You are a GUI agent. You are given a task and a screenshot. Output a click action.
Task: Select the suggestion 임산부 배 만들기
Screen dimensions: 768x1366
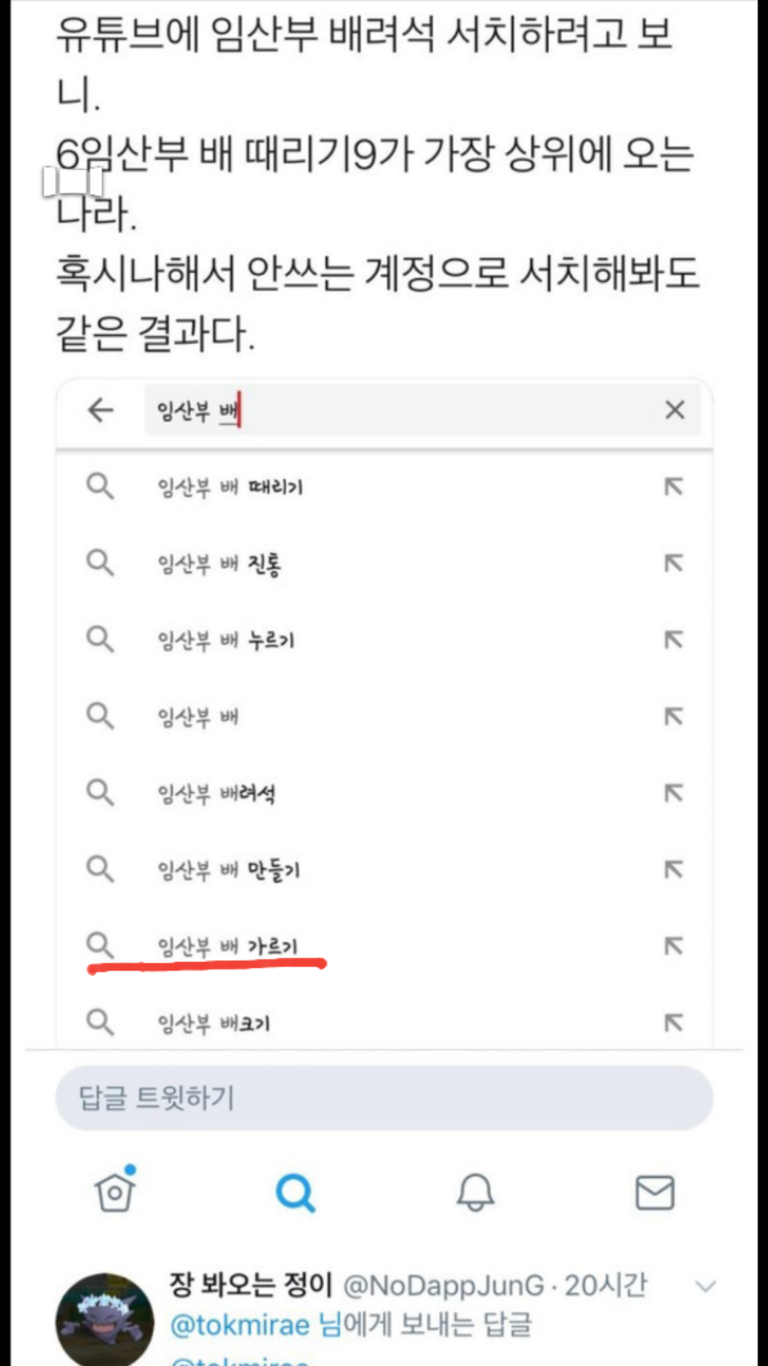point(228,870)
